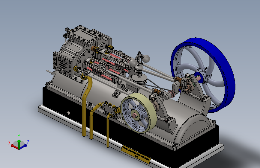Select the gold nameplate on the black base
Image resolution: width=260 pixels, height=168 pixels.
136,155
